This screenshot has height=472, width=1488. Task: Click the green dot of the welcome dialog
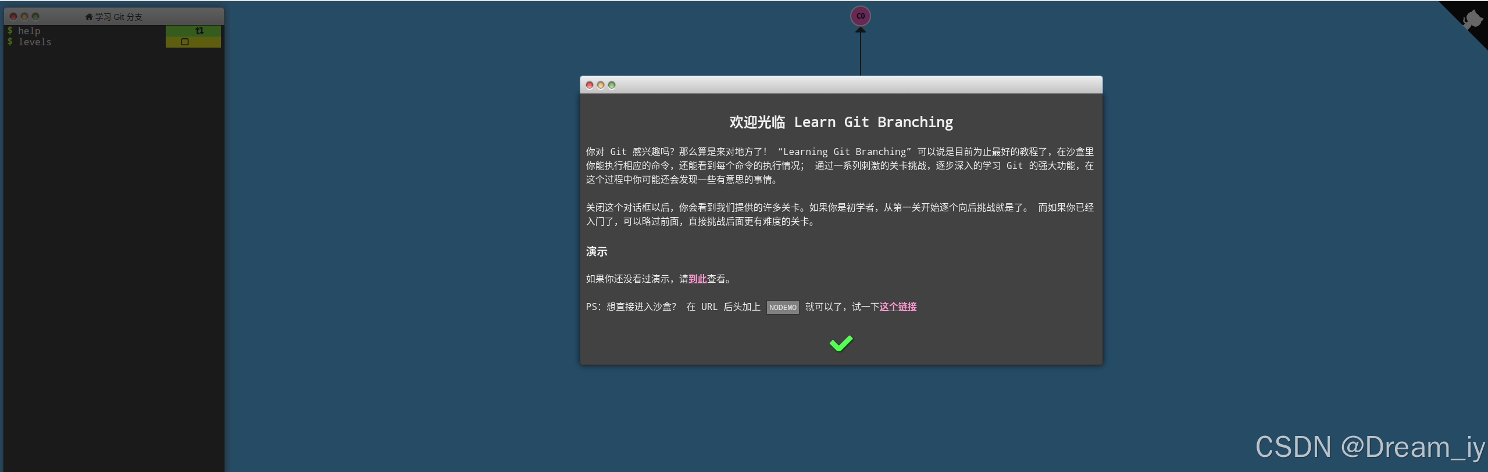point(612,85)
